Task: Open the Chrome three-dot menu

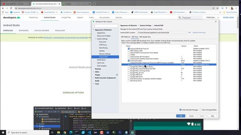Action: [x=236, y=8]
